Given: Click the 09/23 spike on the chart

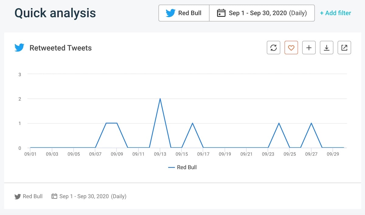Looking at the screenshot, I should [x=279, y=123].
